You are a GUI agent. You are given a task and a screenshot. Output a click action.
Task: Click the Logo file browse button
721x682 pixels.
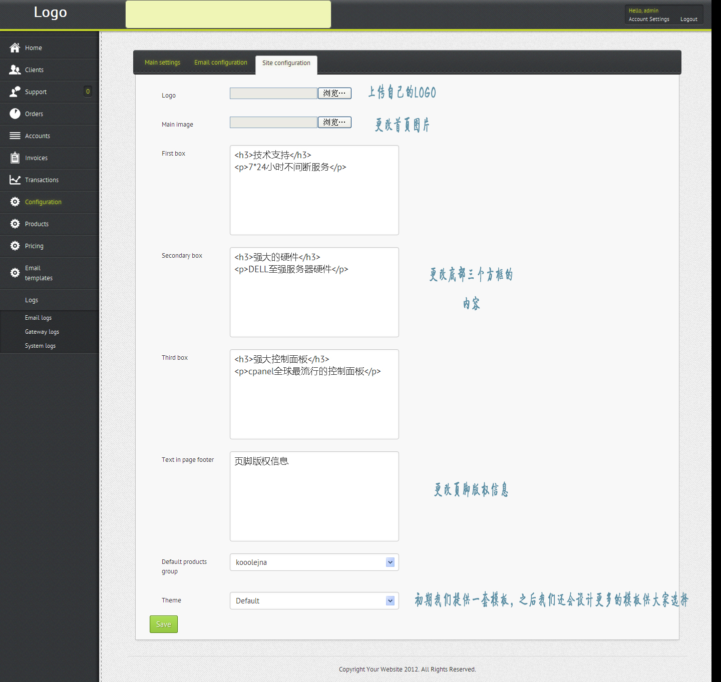(x=334, y=94)
